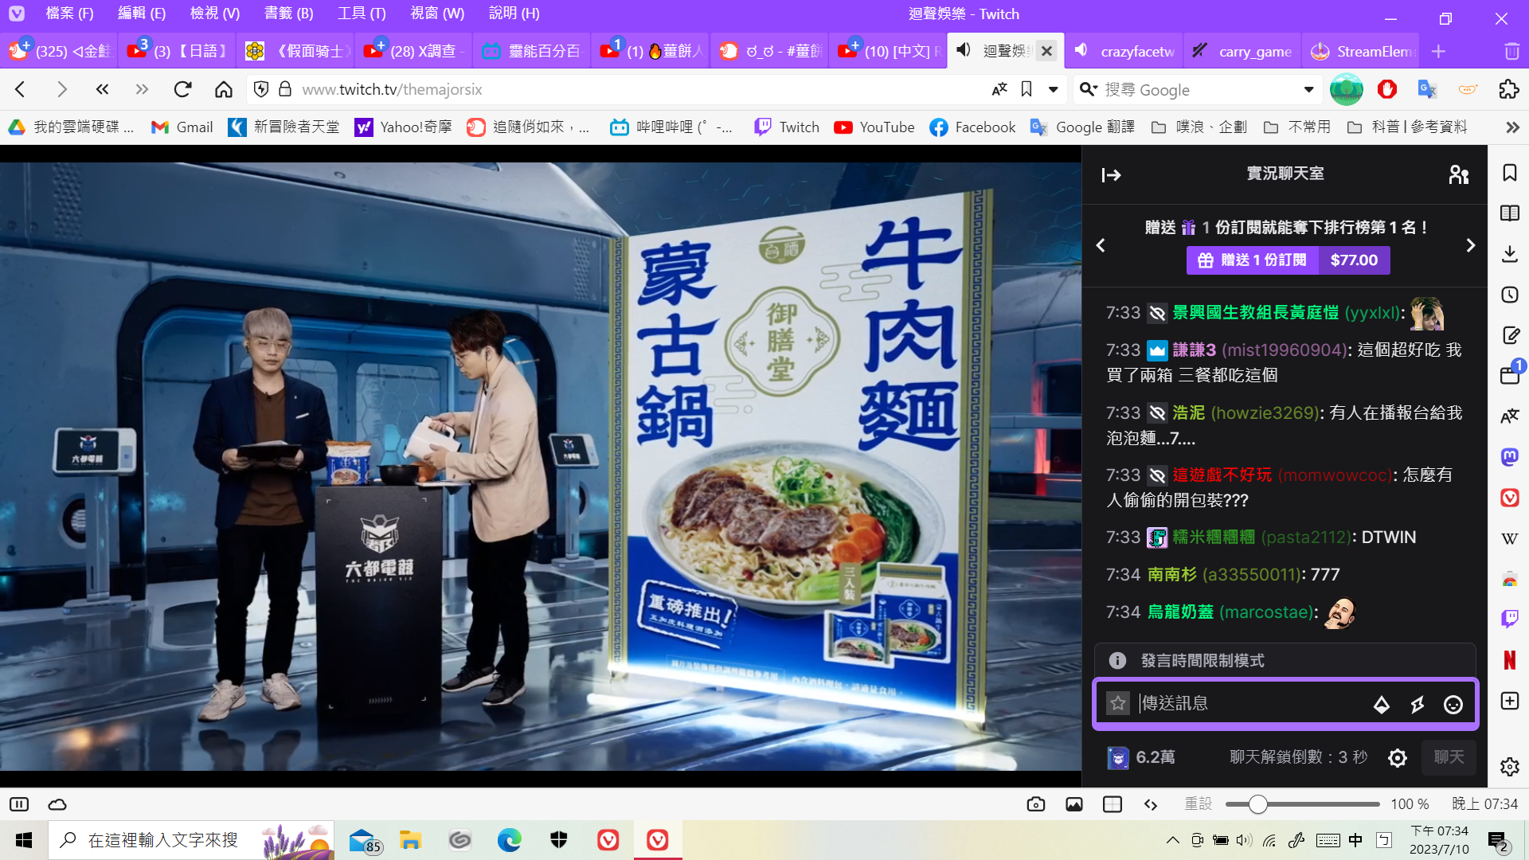Open the Wikipedia web panel icon
The image size is (1529, 860).
pos(1510,538)
